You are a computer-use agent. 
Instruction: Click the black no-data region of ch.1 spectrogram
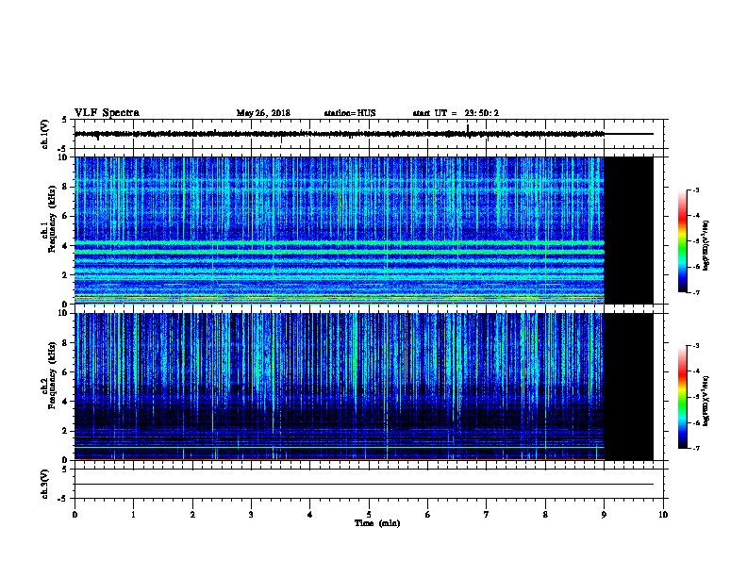tap(629, 230)
